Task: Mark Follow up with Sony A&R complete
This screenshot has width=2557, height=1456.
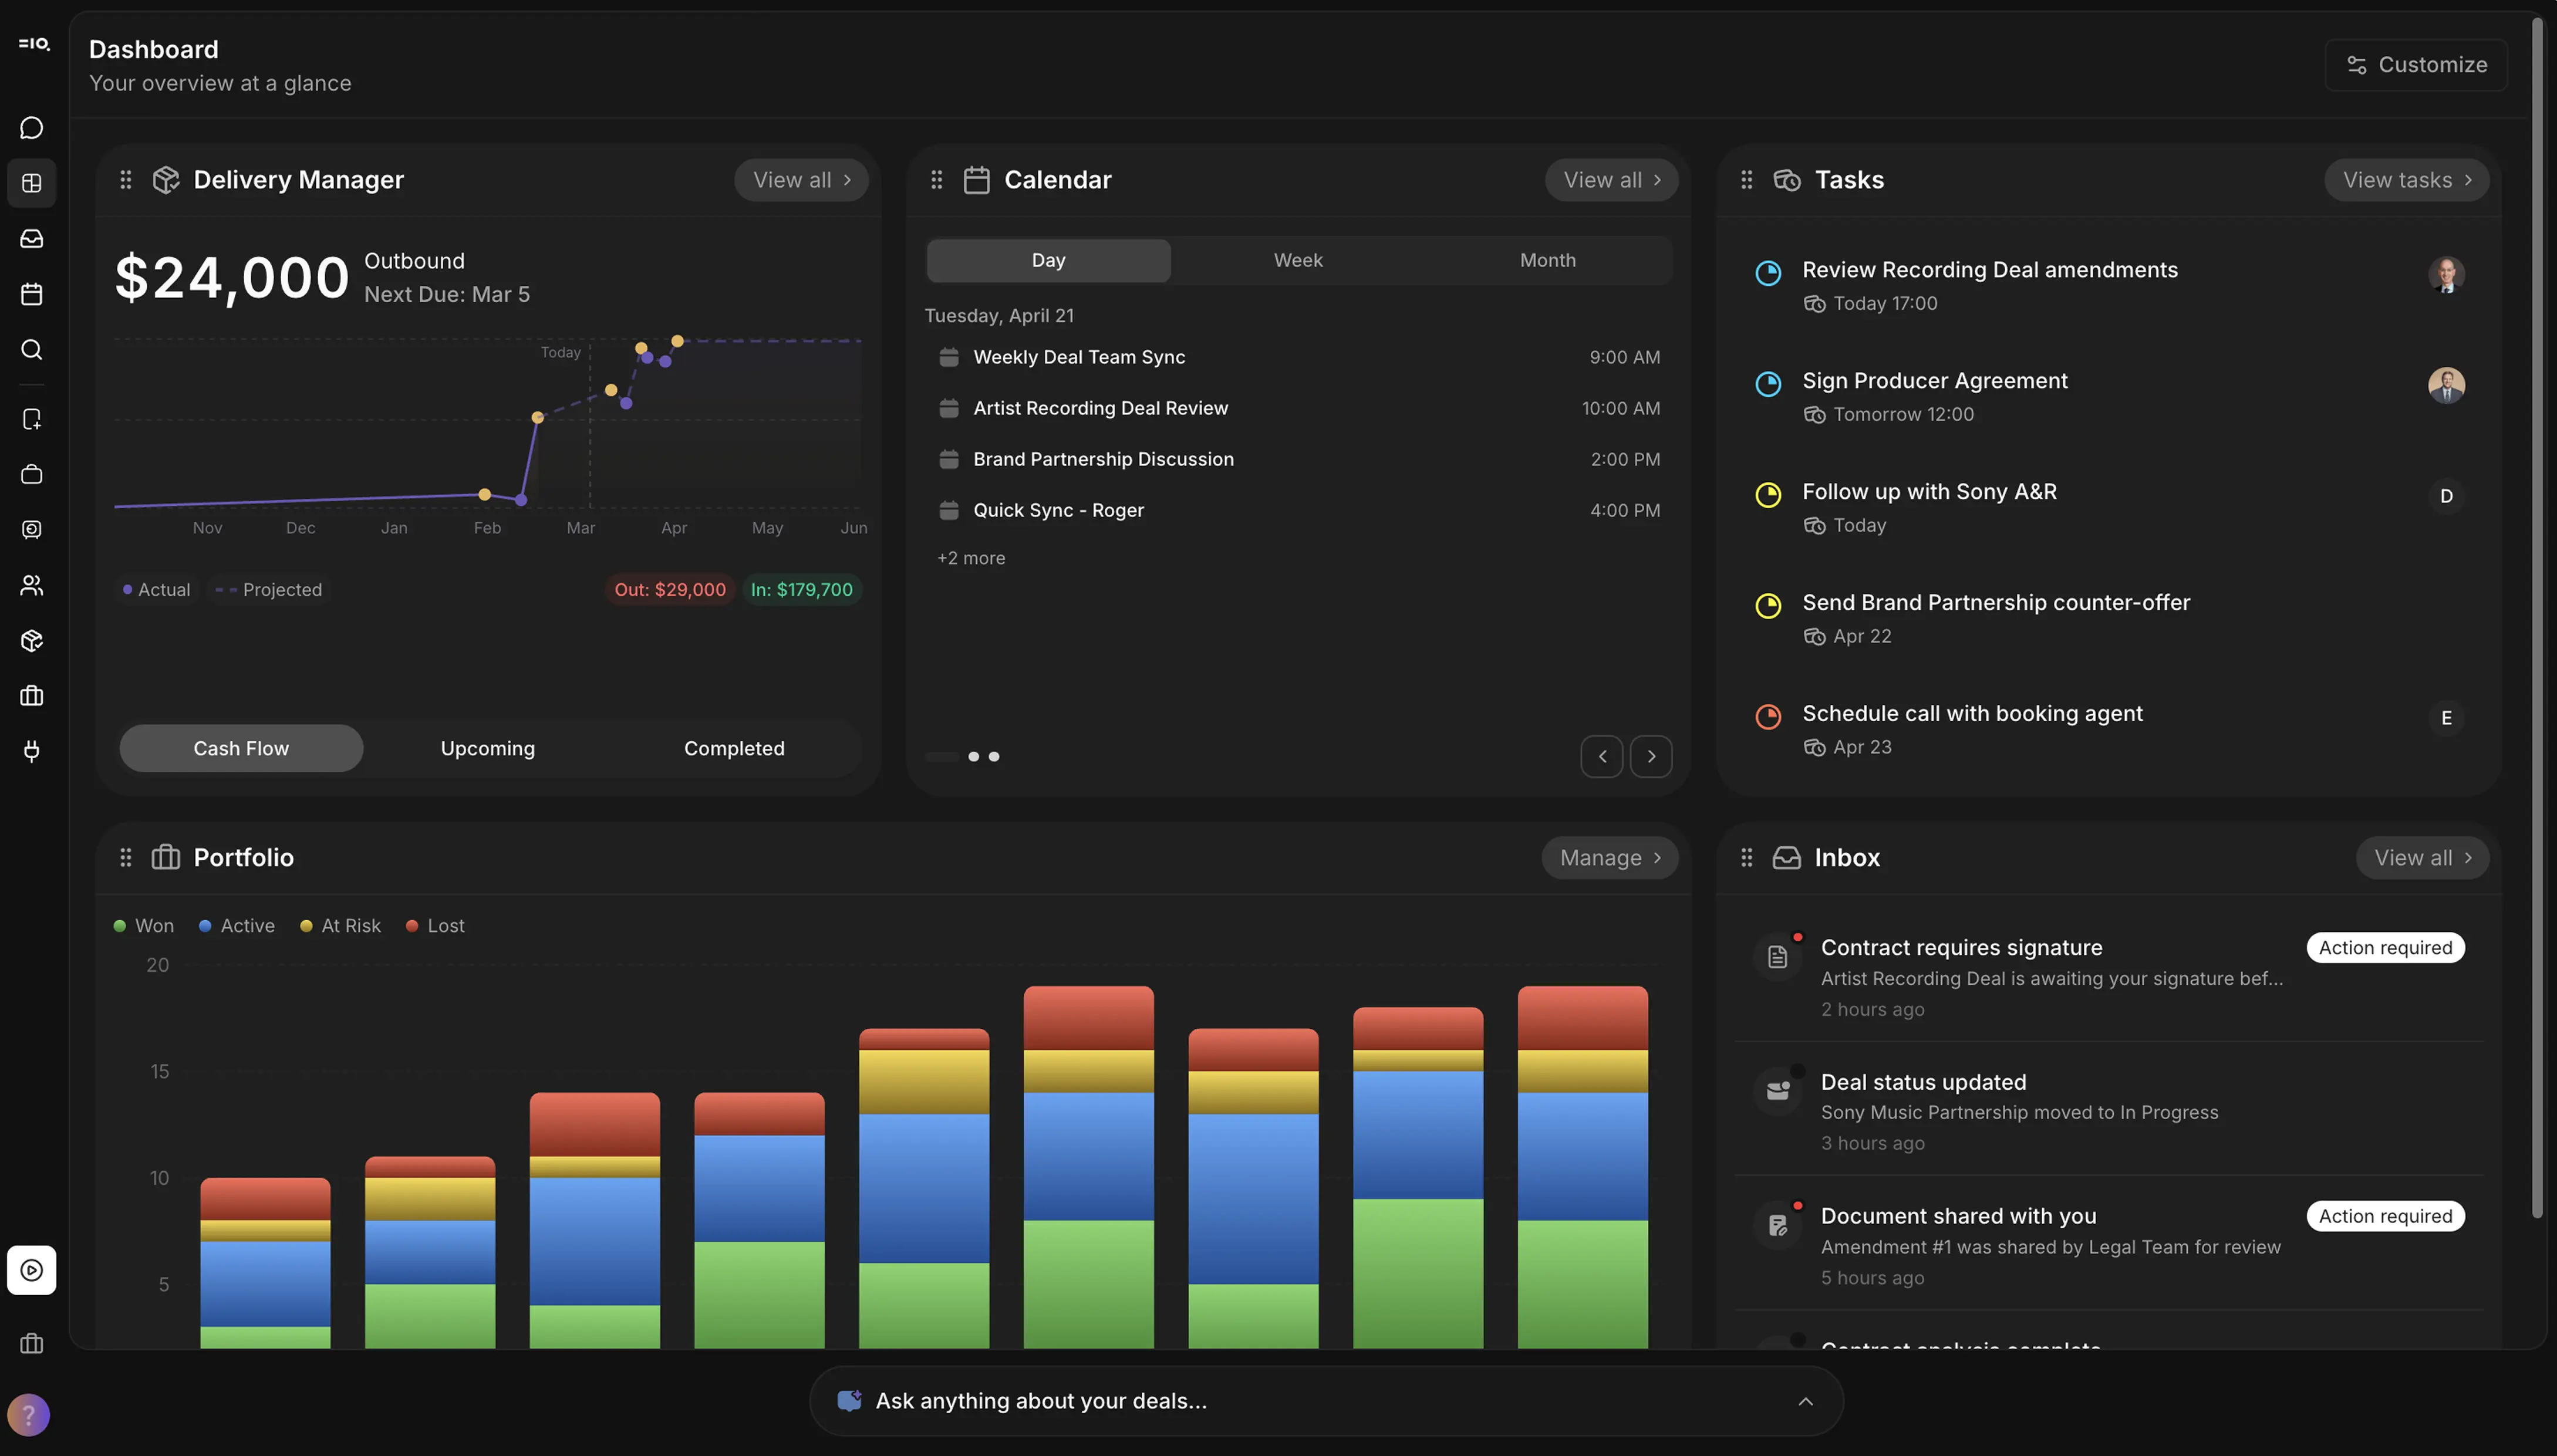Action: click(1768, 495)
